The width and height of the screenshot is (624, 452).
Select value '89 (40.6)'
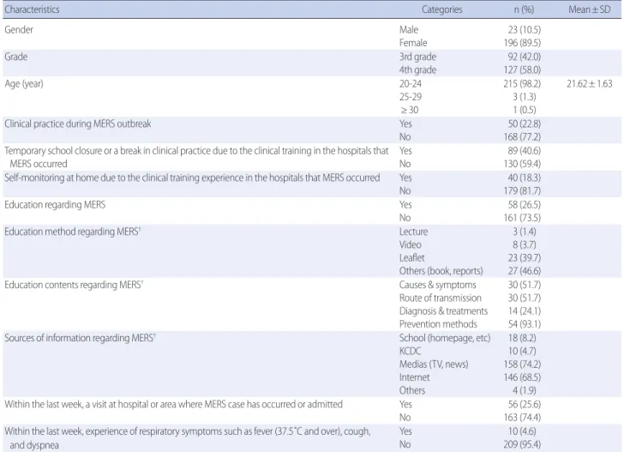[525, 151]
